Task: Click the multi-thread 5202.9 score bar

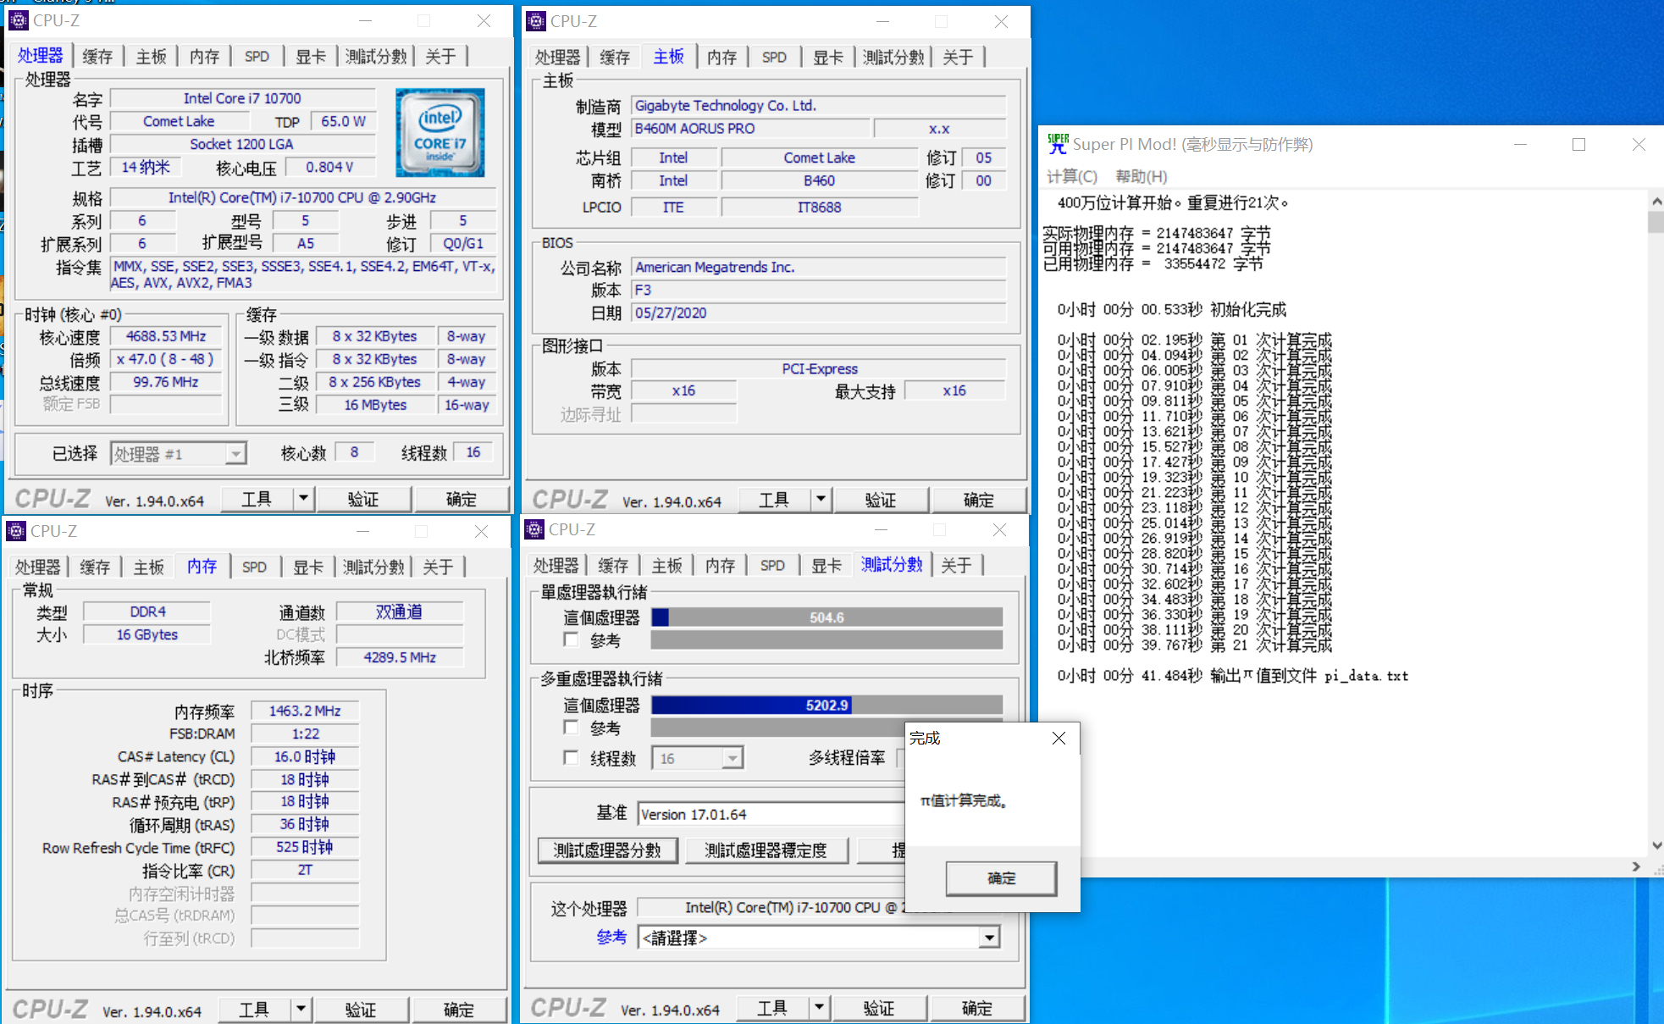Action: pyautogui.click(x=826, y=705)
